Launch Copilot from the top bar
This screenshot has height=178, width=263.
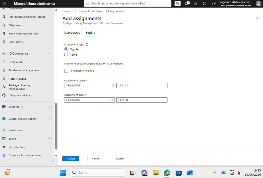pos(177,3)
